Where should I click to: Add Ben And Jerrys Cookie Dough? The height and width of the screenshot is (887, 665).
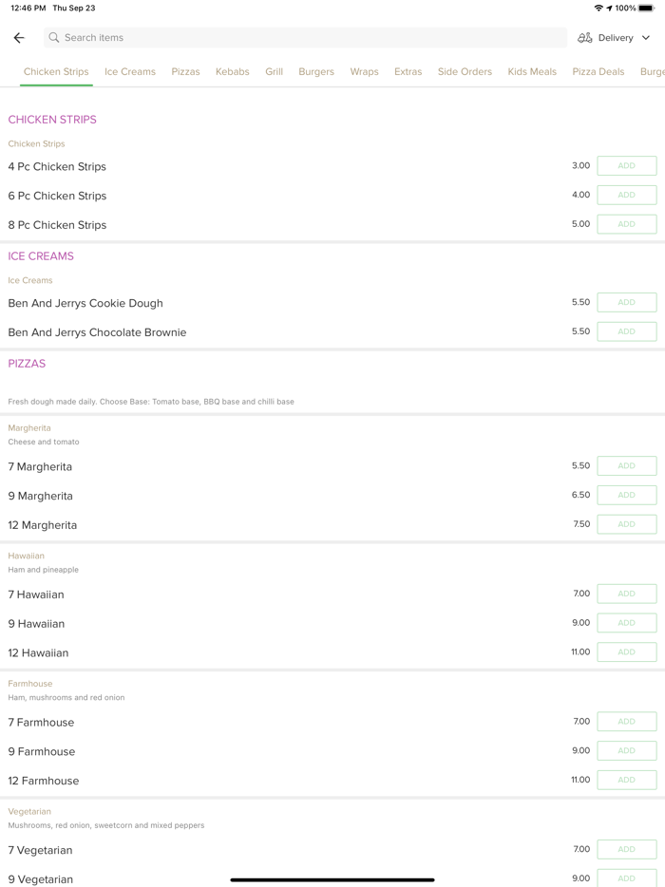click(626, 303)
